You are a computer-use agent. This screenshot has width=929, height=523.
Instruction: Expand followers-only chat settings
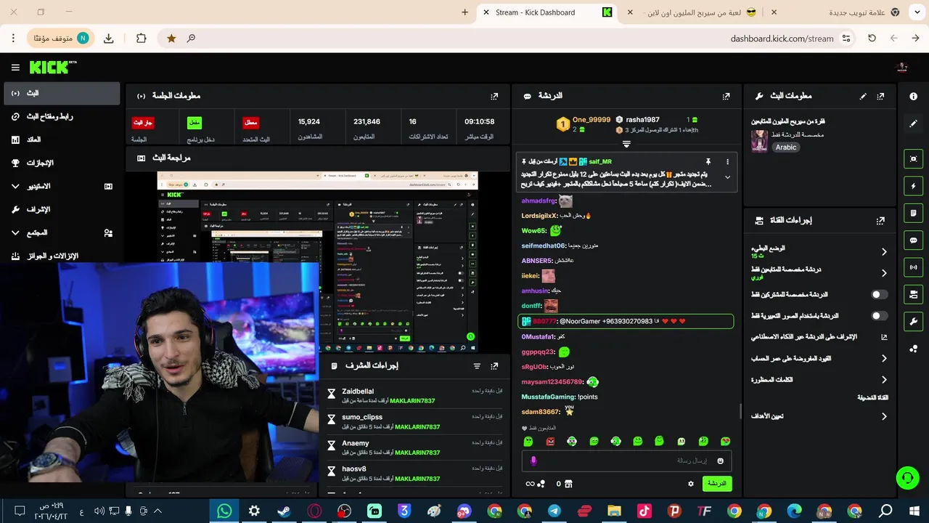pyautogui.click(x=884, y=273)
